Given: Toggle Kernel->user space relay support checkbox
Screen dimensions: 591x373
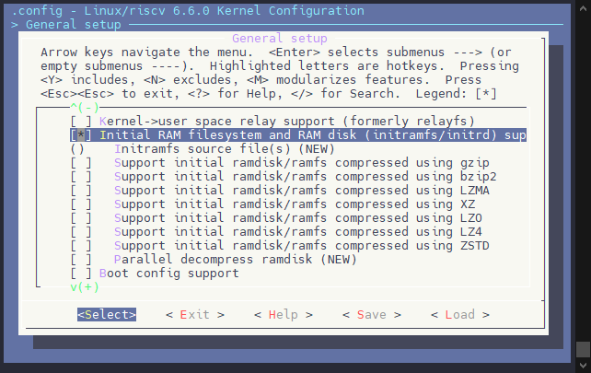Looking at the screenshot, I should click(81, 121).
